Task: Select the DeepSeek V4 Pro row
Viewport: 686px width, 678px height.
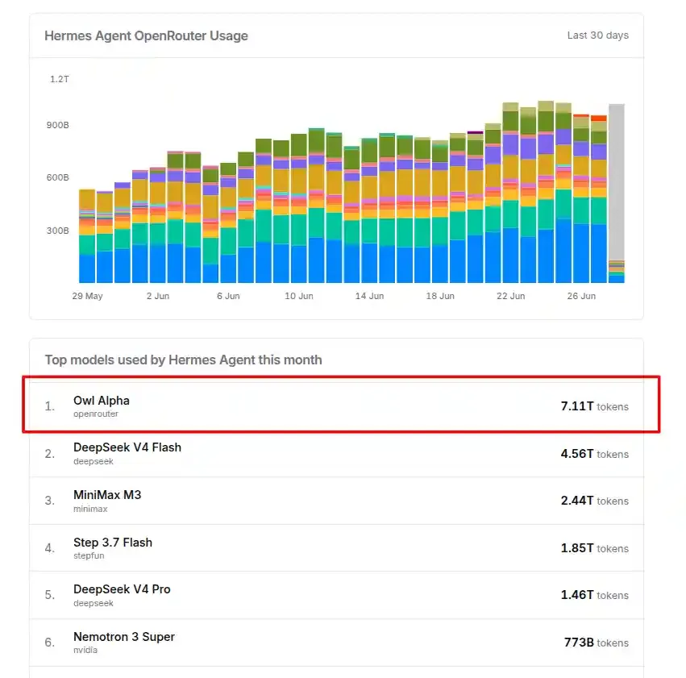Action: [x=336, y=595]
